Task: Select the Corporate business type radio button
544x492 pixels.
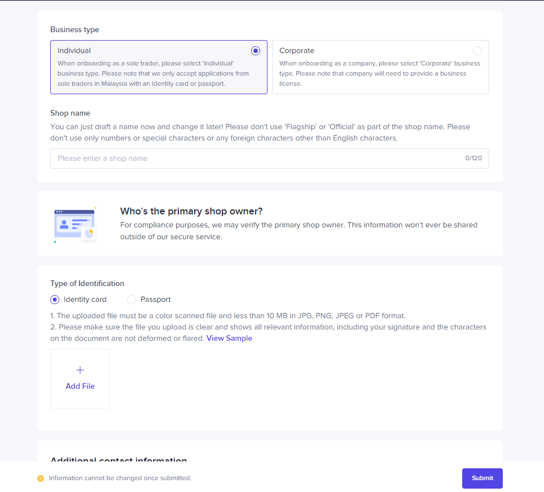Action: pos(477,50)
